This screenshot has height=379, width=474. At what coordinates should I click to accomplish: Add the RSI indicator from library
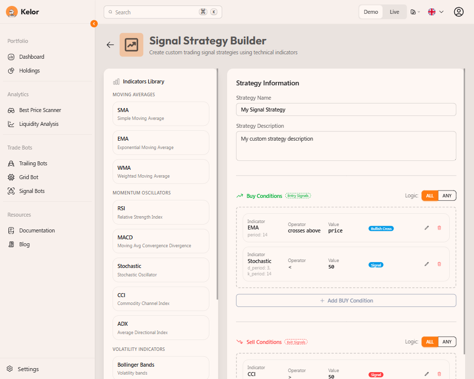pos(160,212)
